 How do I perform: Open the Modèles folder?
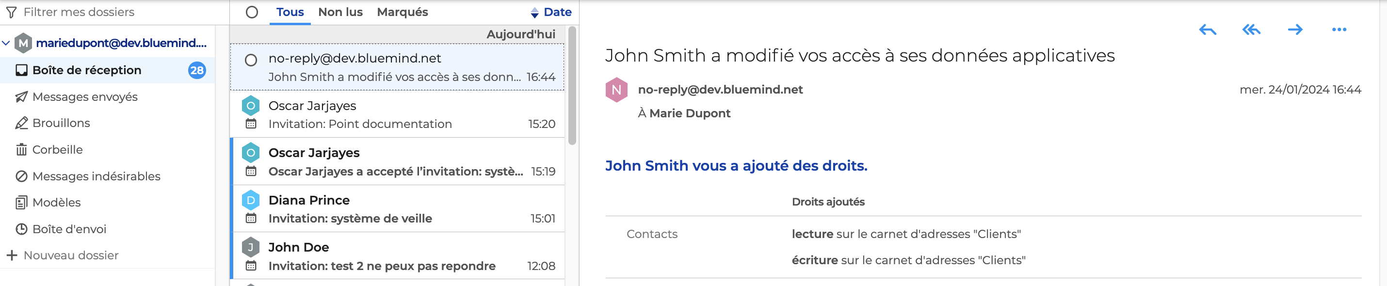click(x=56, y=203)
